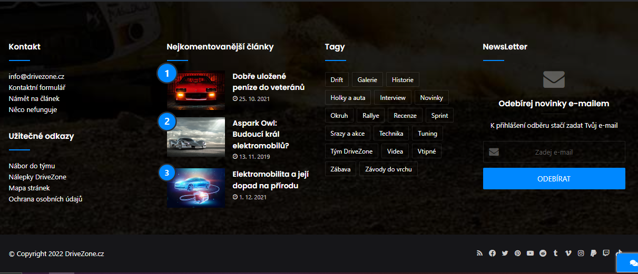Select the Závody do vrchu tag
The width and height of the screenshot is (638, 274).
click(x=389, y=169)
